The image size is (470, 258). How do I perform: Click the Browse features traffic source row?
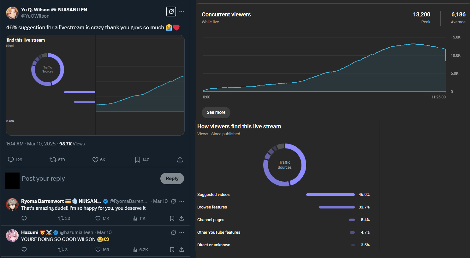pyautogui.click(x=283, y=207)
